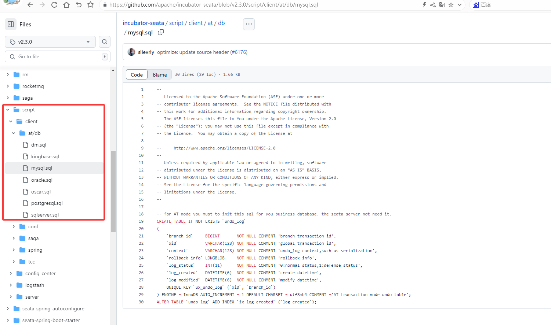Expand the conf folder
The height and width of the screenshot is (325, 551).
(x=14, y=226)
